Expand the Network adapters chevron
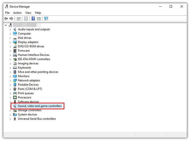Image resolution: width=190 pixels, height=141 pixels. click(x=10, y=81)
